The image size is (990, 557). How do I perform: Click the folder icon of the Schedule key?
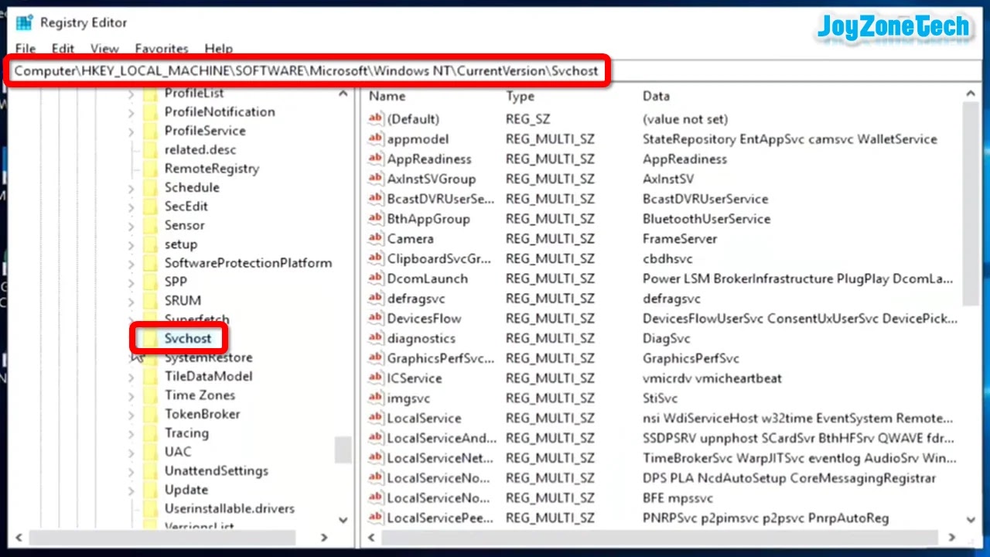[x=151, y=187]
